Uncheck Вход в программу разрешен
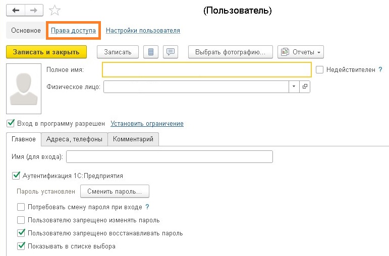This screenshot has height=256, width=389. [11, 123]
